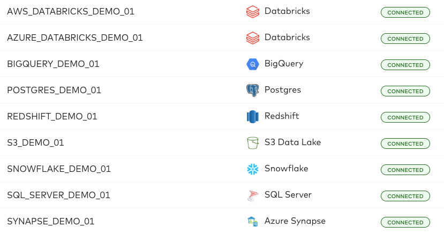444x234 pixels.
Task: Select the REDSHIFT_DEMO_01 row name
Action: pos(52,117)
